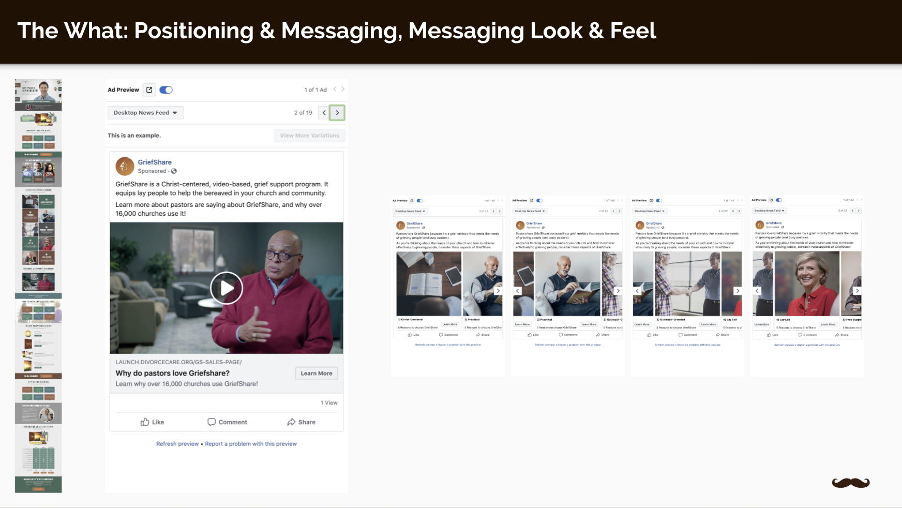The image size is (902, 508).
Task: Go to previous placement beside '2 of 19'
Action: 324,113
